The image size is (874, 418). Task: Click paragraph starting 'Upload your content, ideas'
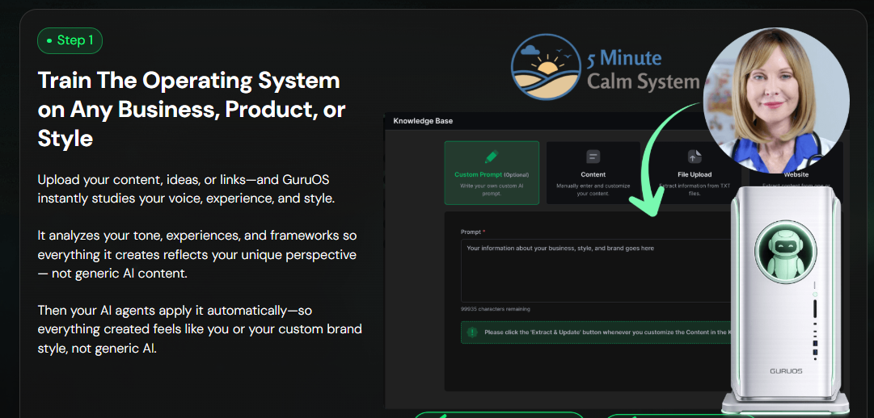click(186, 190)
